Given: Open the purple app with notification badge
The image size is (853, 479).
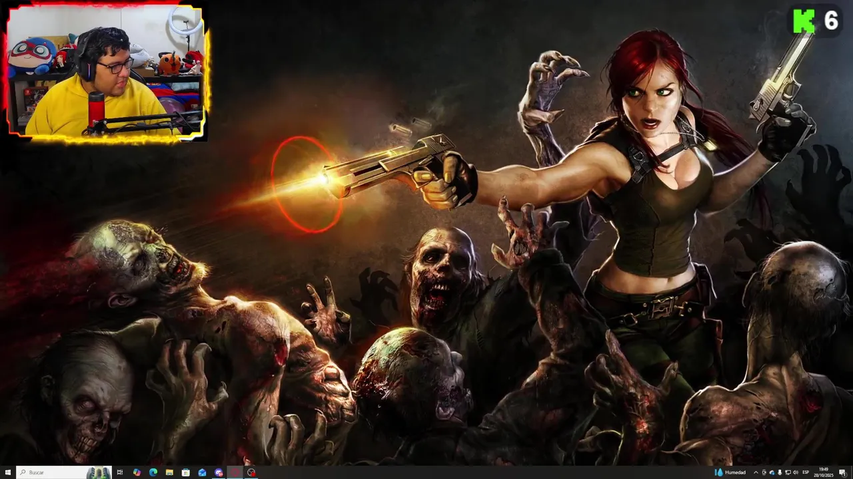Looking at the screenshot, I should click(219, 472).
